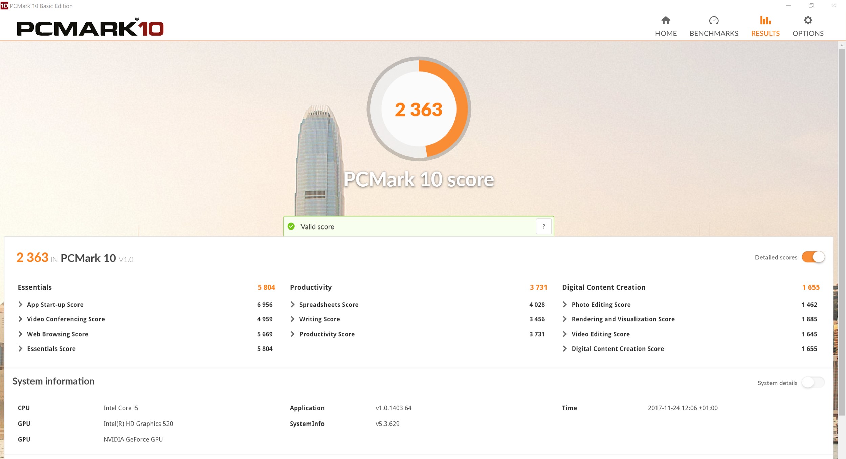Click the Benchmarks gauge icon
846x459 pixels.
[714, 20]
